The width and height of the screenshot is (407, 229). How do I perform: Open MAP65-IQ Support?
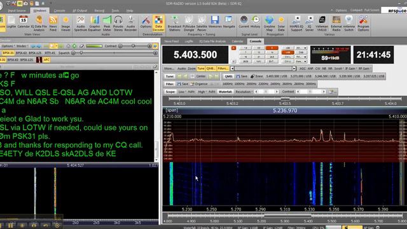click(296, 23)
